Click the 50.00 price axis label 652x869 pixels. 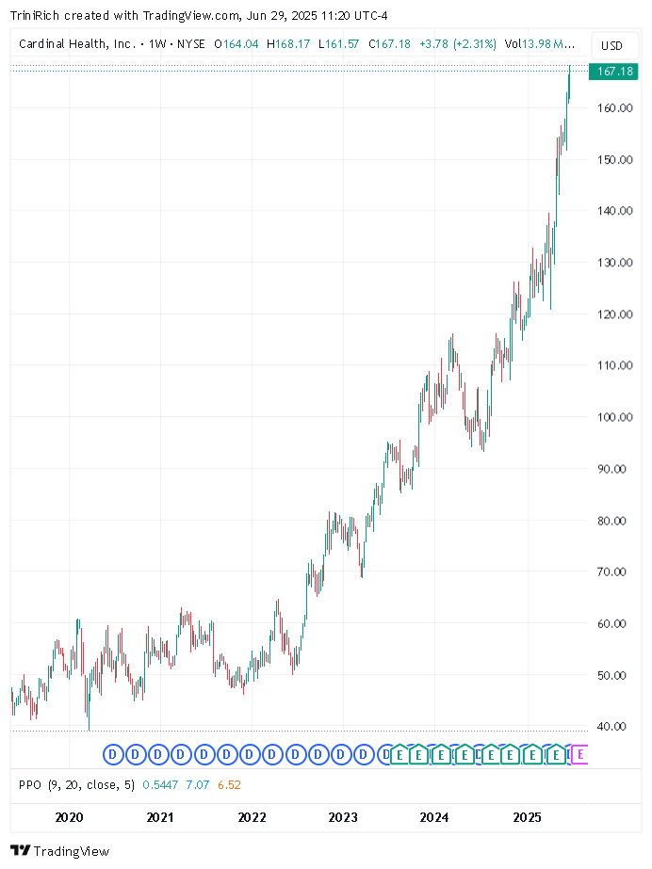click(x=611, y=676)
